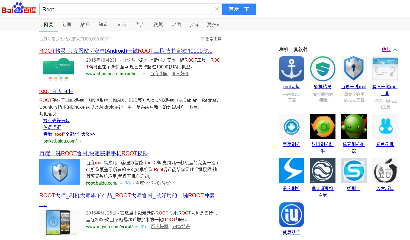Screen dimensions: 410x240
Task: Collapse the 刷机工具软件 panel via 收起
Action: click(x=386, y=49)
